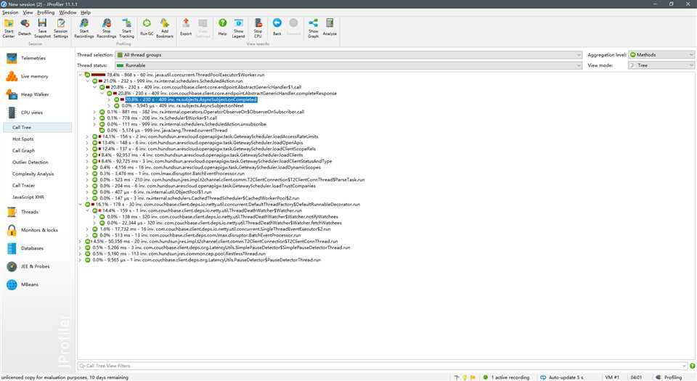Collapse the DefaultRunnableDecorator.run node
Screen dimensions: 697x381
(81, 205)
